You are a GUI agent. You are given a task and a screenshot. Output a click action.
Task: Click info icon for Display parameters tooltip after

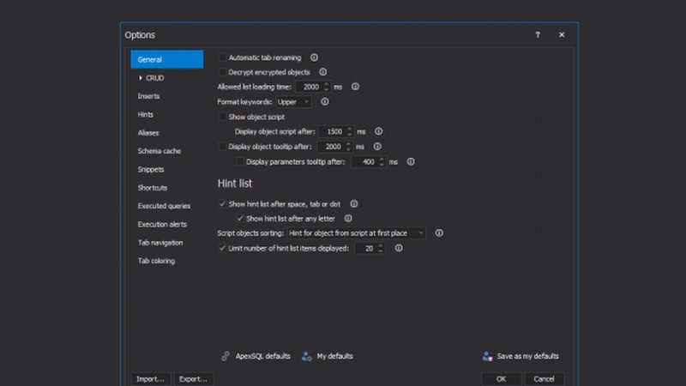411,161
